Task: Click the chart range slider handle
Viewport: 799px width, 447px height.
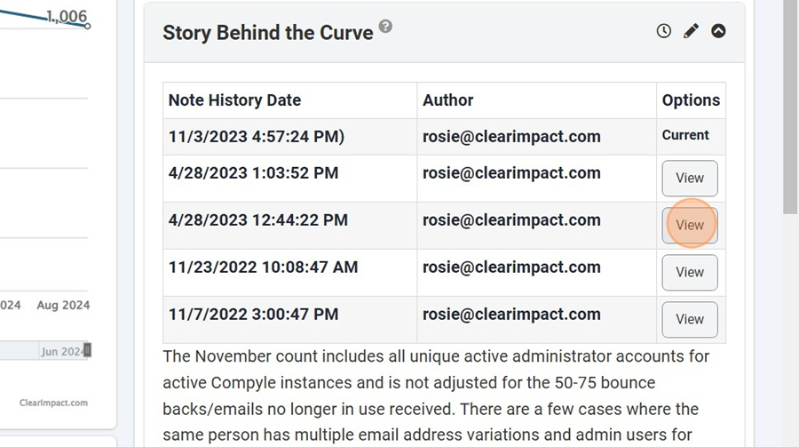Action: point(88,350)
